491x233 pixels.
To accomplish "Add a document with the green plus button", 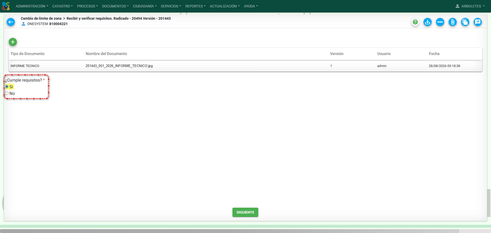I will pos(13,42).
